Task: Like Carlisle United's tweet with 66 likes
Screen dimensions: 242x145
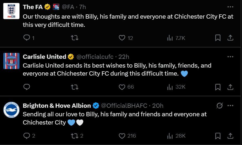Action: (x=122, y=87)
